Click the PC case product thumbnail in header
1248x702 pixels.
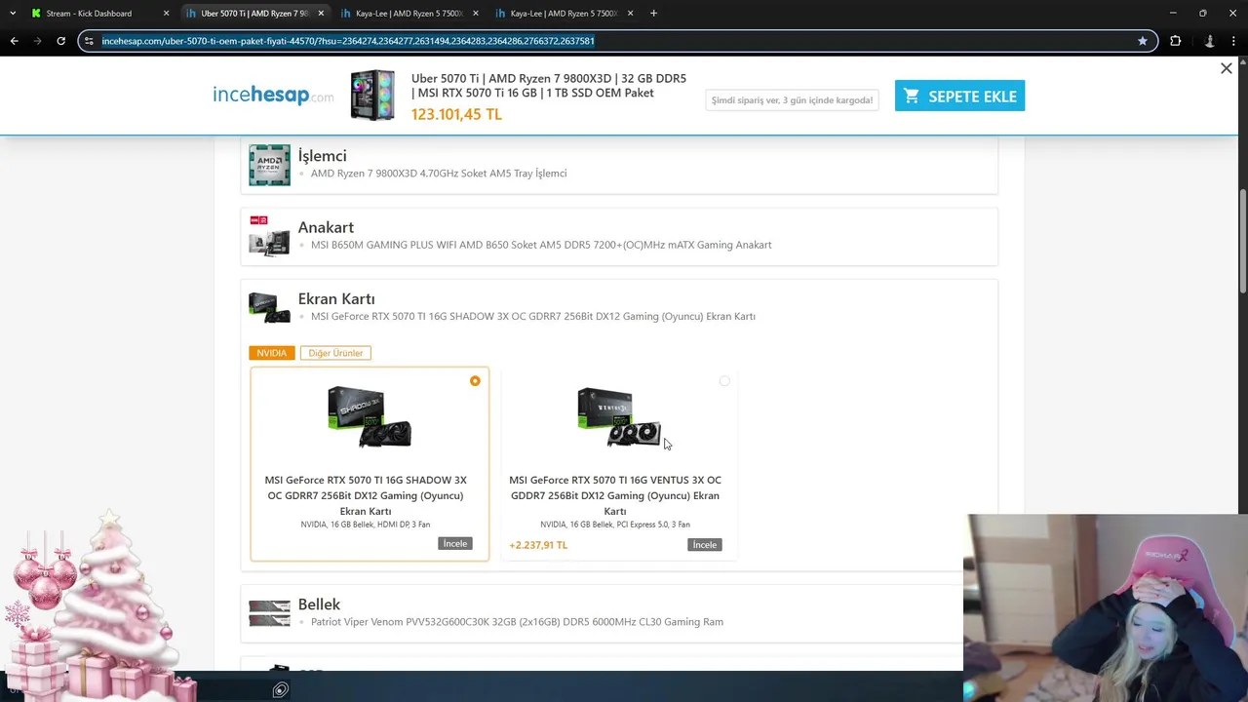(372, 95)
